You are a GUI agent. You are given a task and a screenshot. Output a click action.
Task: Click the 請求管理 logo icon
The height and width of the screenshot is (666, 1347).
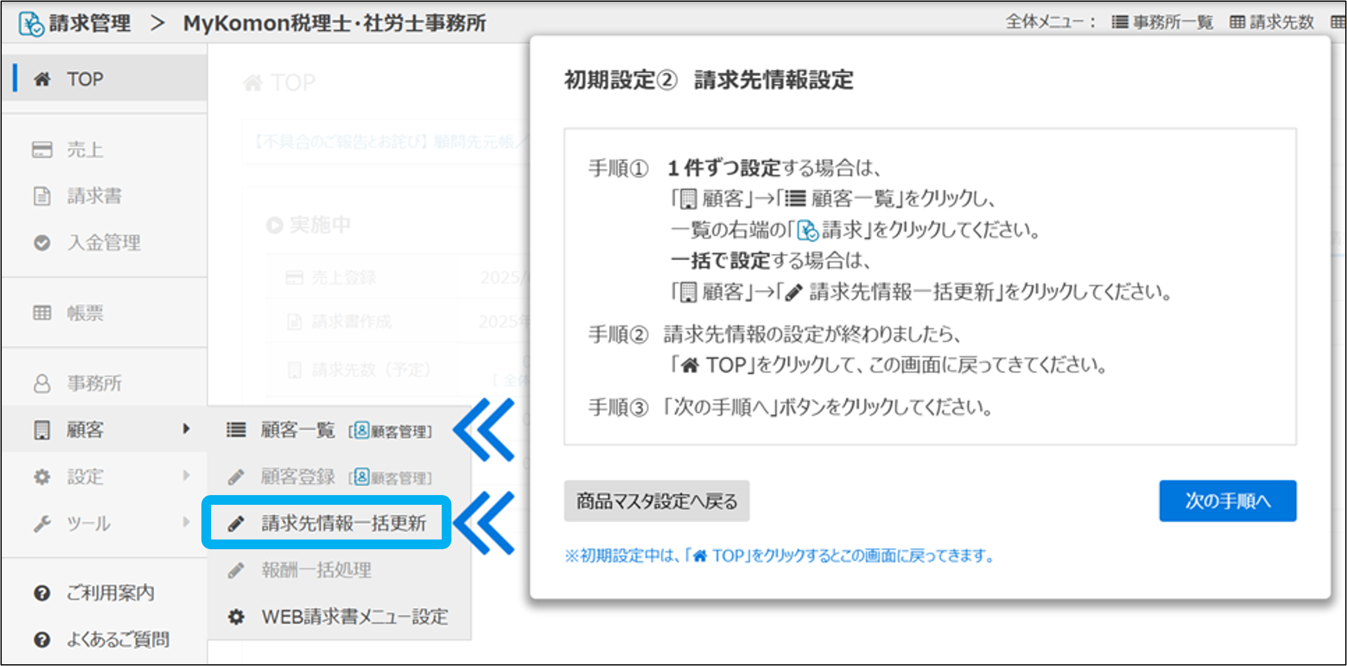click(30, 24)
